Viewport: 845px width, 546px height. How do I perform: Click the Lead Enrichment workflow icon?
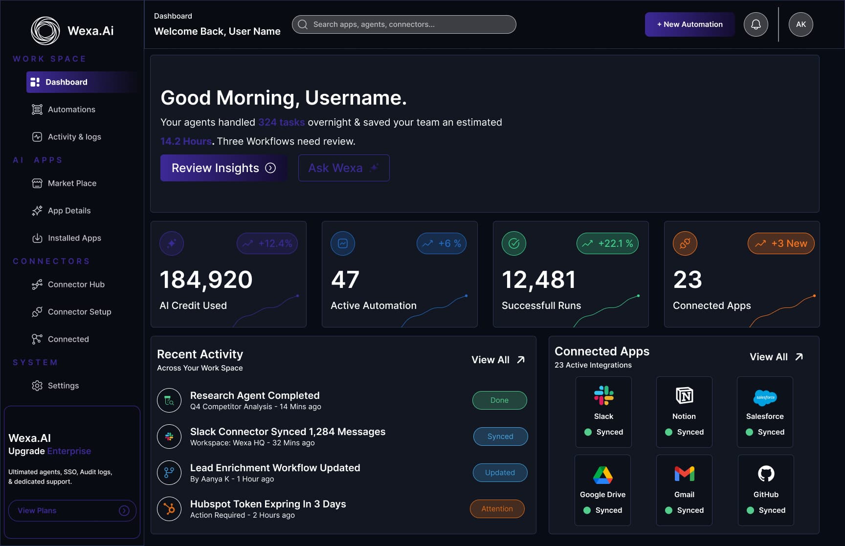(x=169, y=473)
